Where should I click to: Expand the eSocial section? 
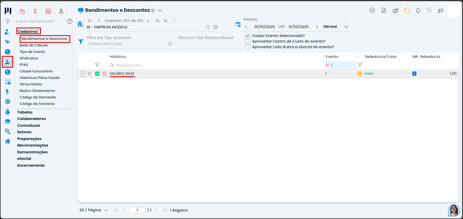pos(24,159)
